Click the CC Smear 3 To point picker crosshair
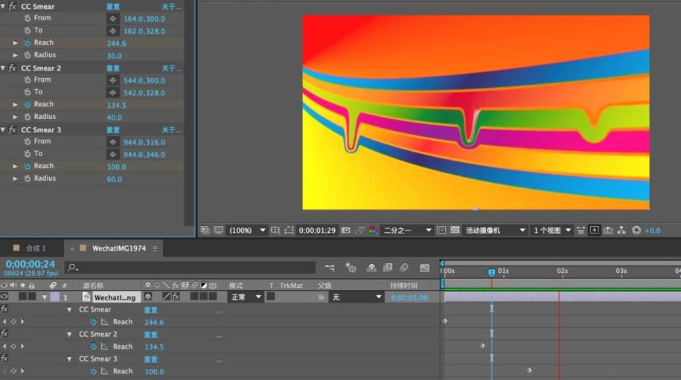Image resolution: width=681 pixels, height=380 pixels. pyautogui.click(x=112, y=154)
